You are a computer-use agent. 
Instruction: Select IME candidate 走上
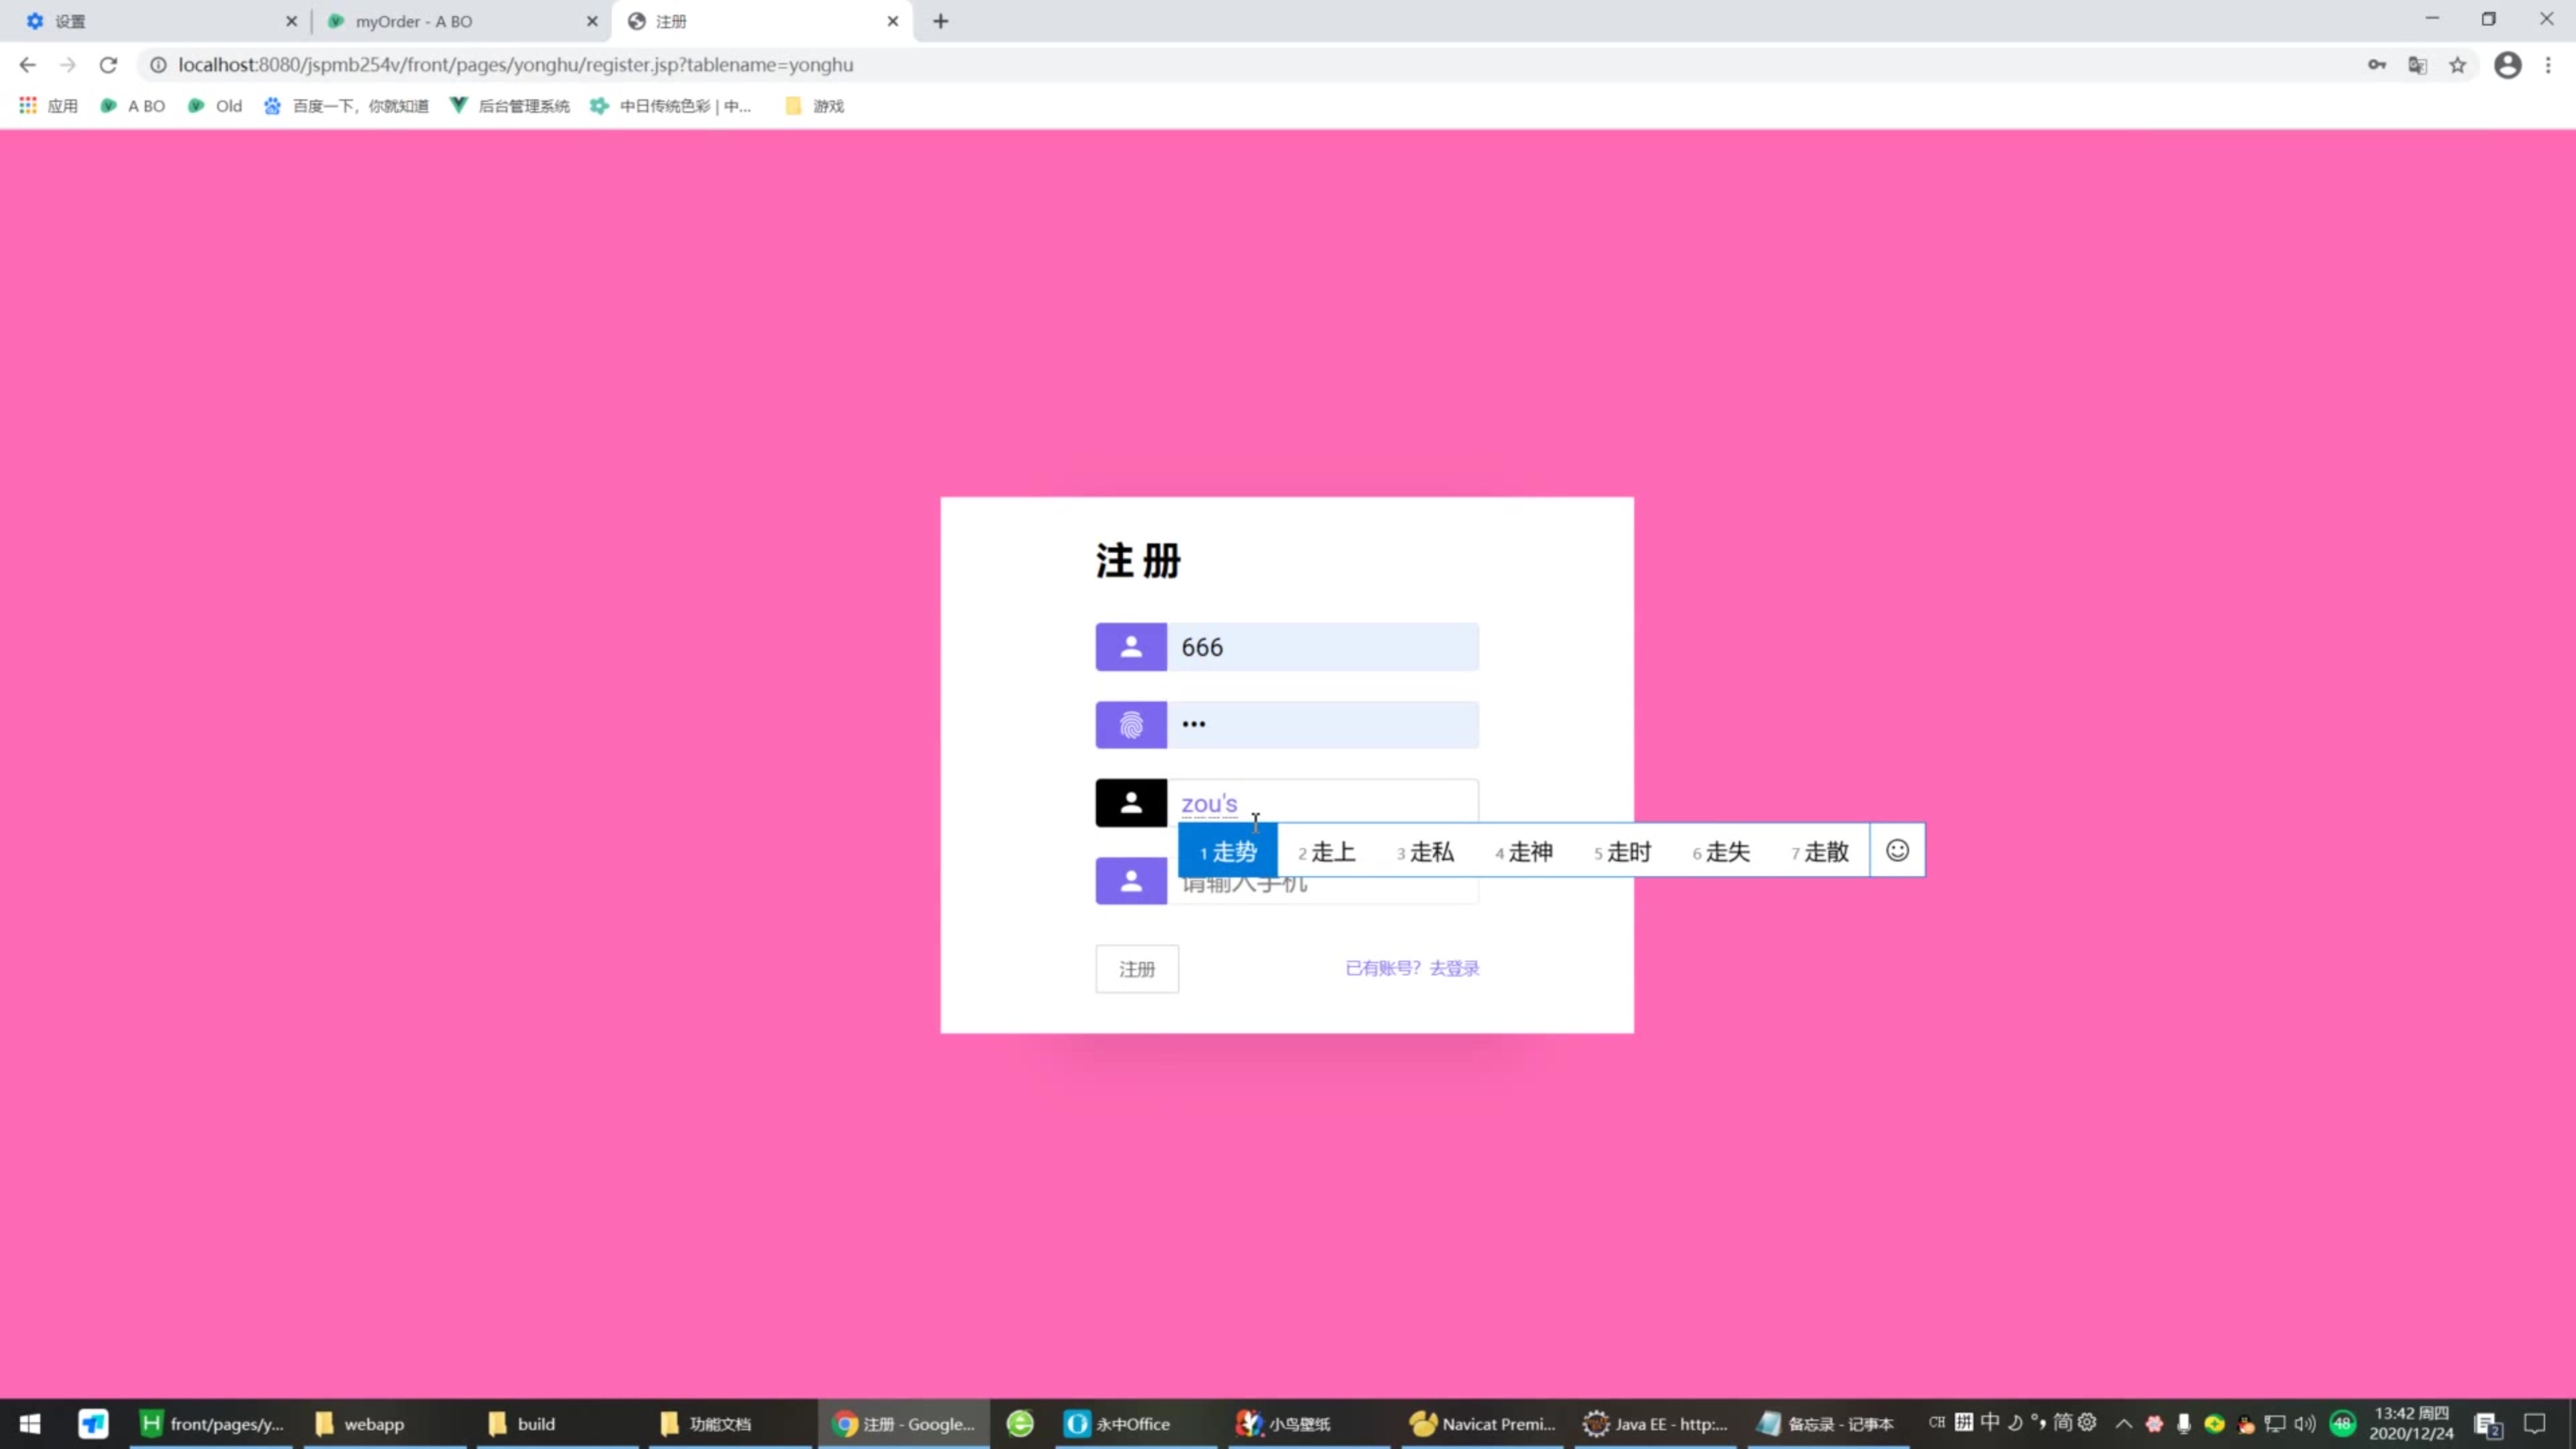(x=1326, y=852)
